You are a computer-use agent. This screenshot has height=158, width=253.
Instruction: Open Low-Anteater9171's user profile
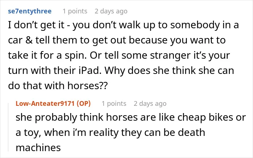point(45,104)
